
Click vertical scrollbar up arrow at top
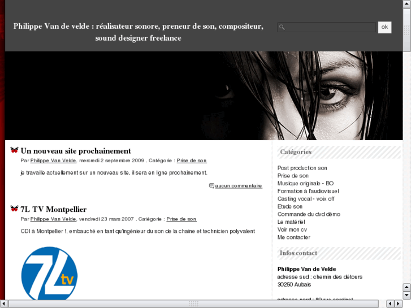tap(406, 4)
